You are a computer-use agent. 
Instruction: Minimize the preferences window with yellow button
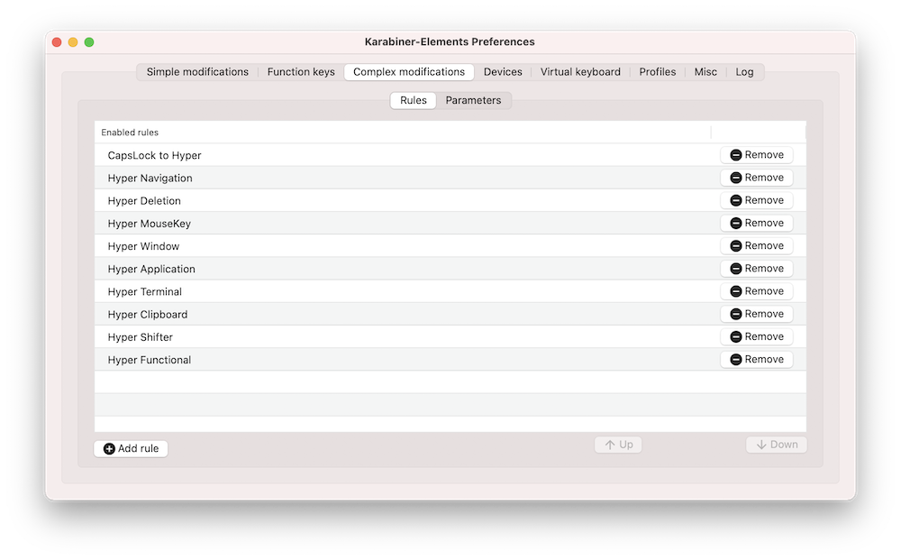(73, 42)
